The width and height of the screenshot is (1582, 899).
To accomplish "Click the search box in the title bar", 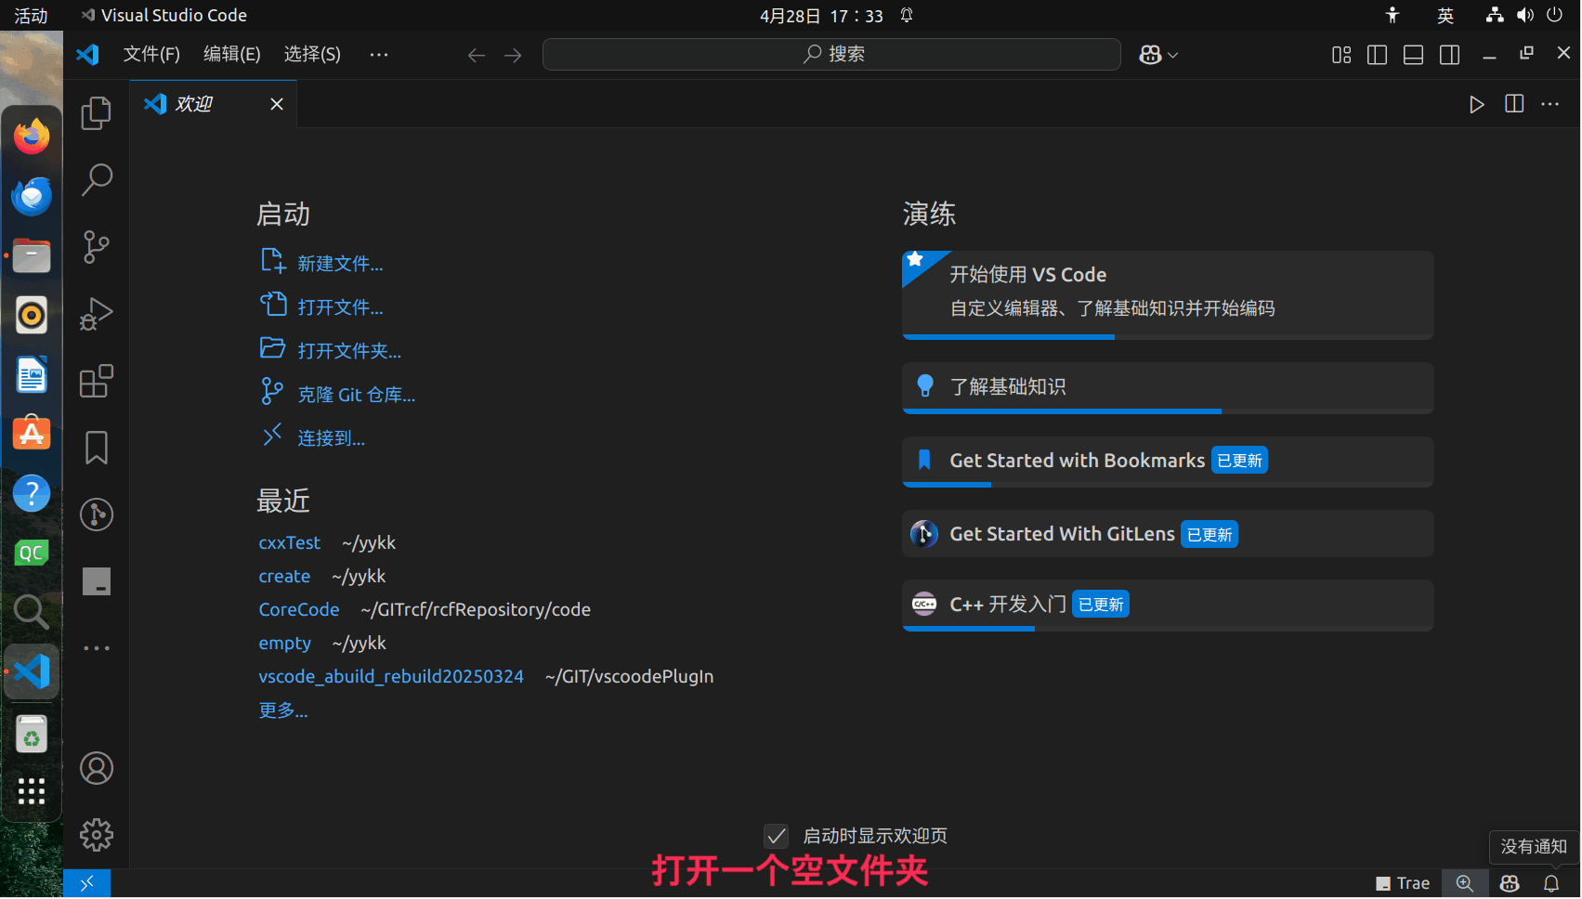I will click(x=831, y=54).
